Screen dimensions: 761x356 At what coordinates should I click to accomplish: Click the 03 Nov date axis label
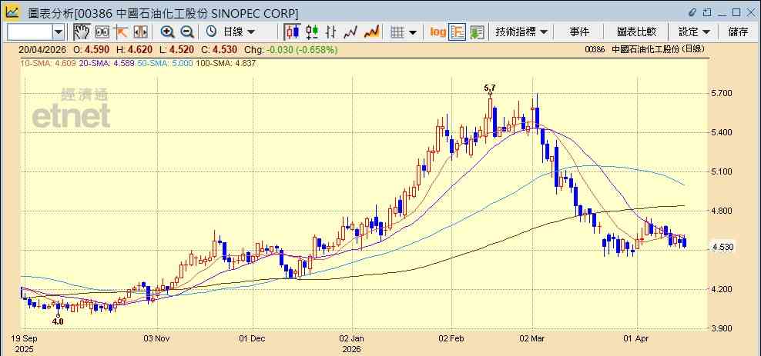click(x=157, y=338)
